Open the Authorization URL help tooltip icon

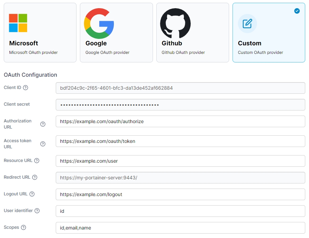43,124
